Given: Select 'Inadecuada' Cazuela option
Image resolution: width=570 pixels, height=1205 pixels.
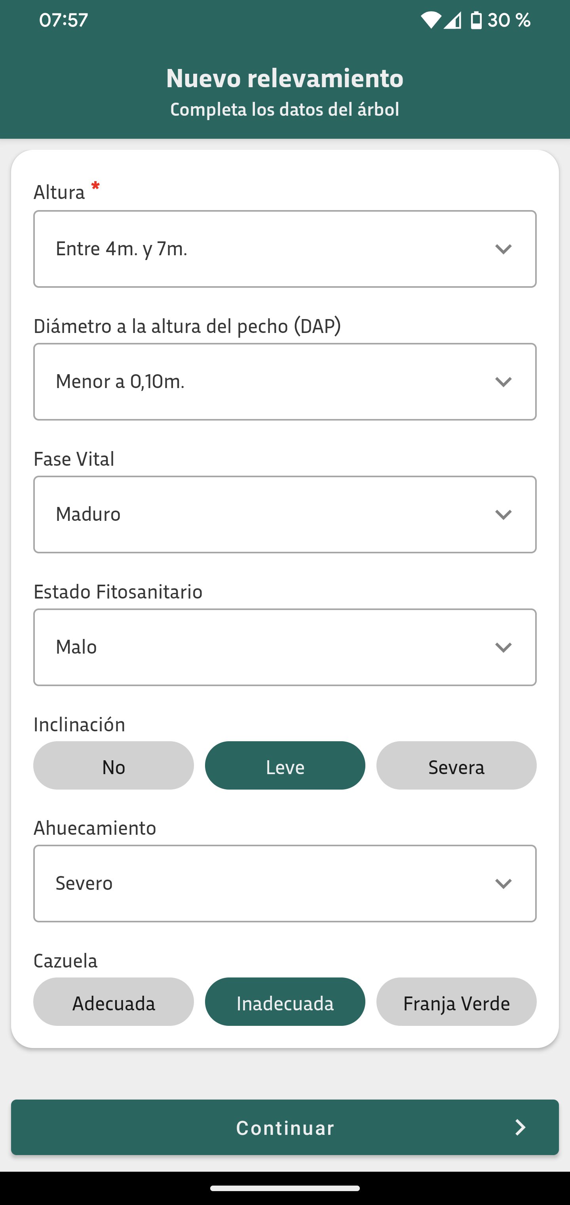Looking at the screenshot, I should click(285, 1002).
